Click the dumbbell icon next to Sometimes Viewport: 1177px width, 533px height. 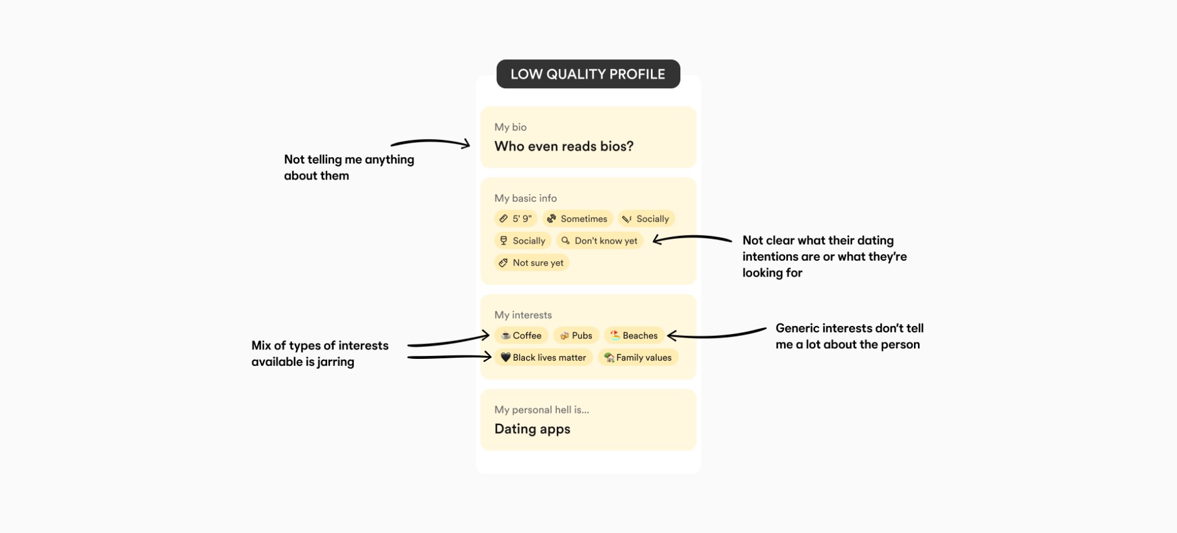[551, 219]
